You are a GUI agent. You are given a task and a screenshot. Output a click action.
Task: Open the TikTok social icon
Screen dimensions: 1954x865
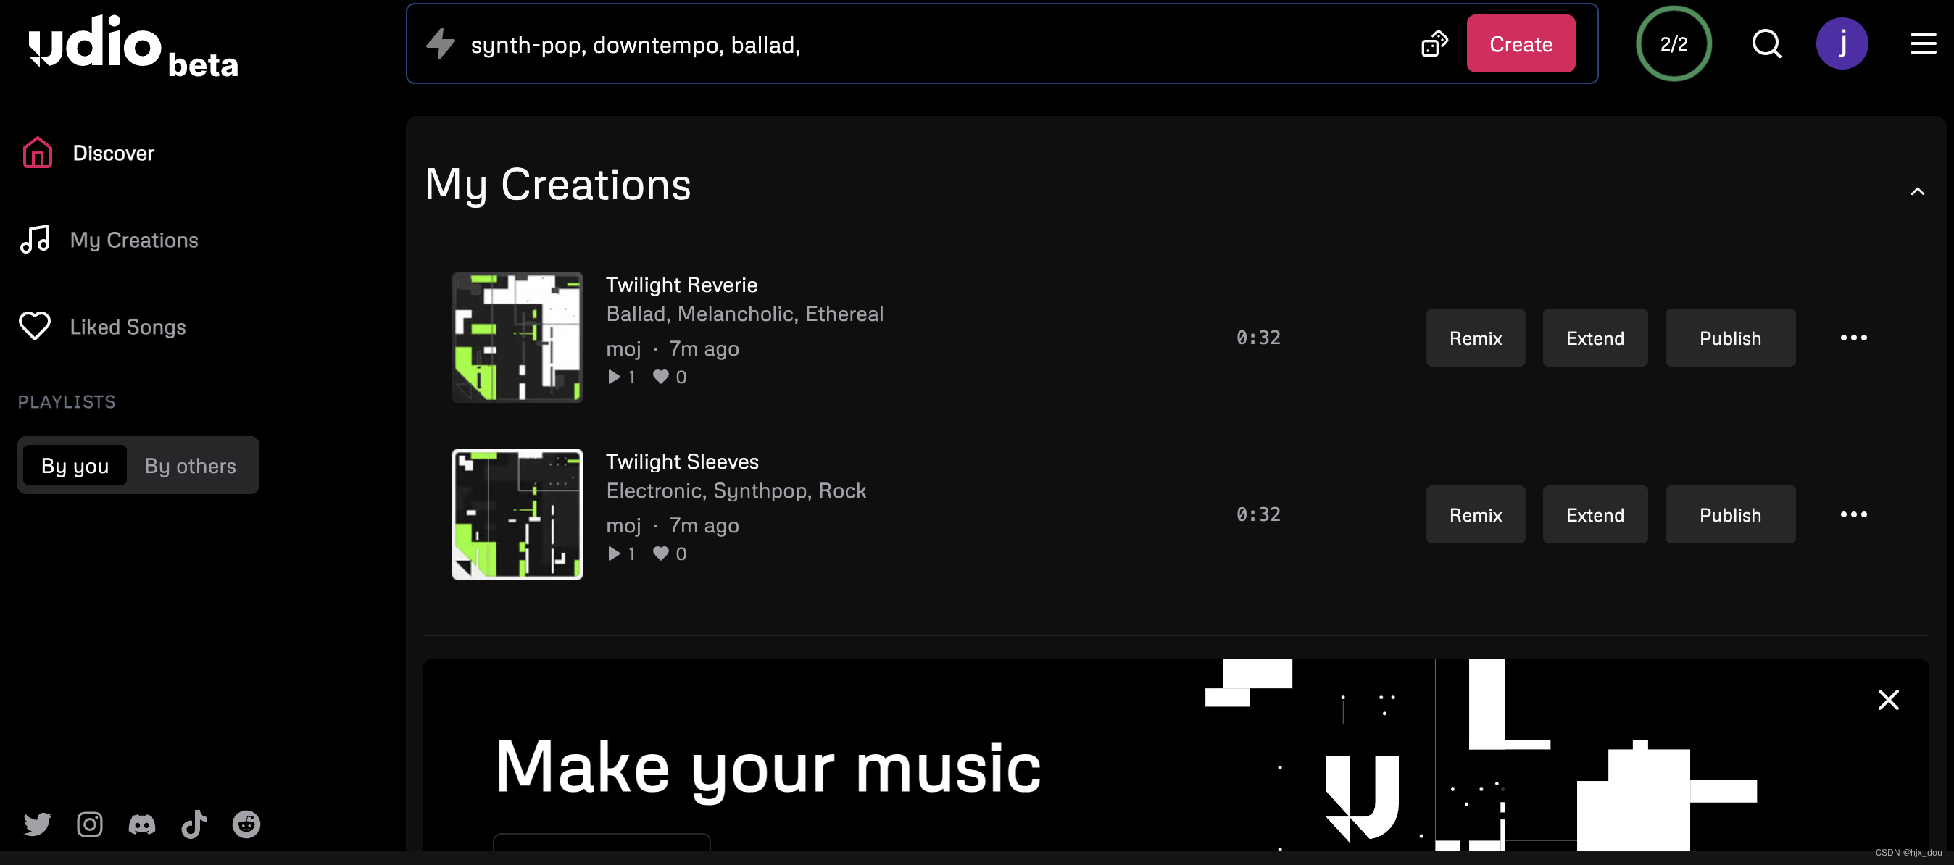[x=194, y=824]
